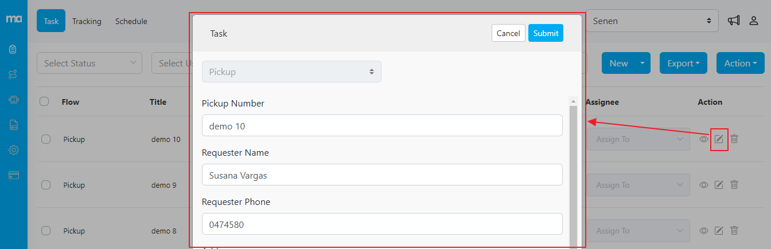Expand the Senen selector dropdown

[x=652, y=21]
